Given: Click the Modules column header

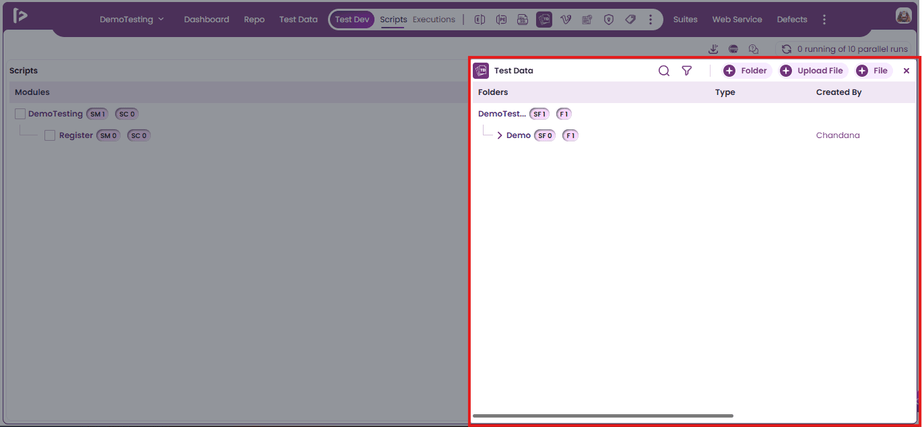Looking at the screenshot, I should [x=32, y=92].
